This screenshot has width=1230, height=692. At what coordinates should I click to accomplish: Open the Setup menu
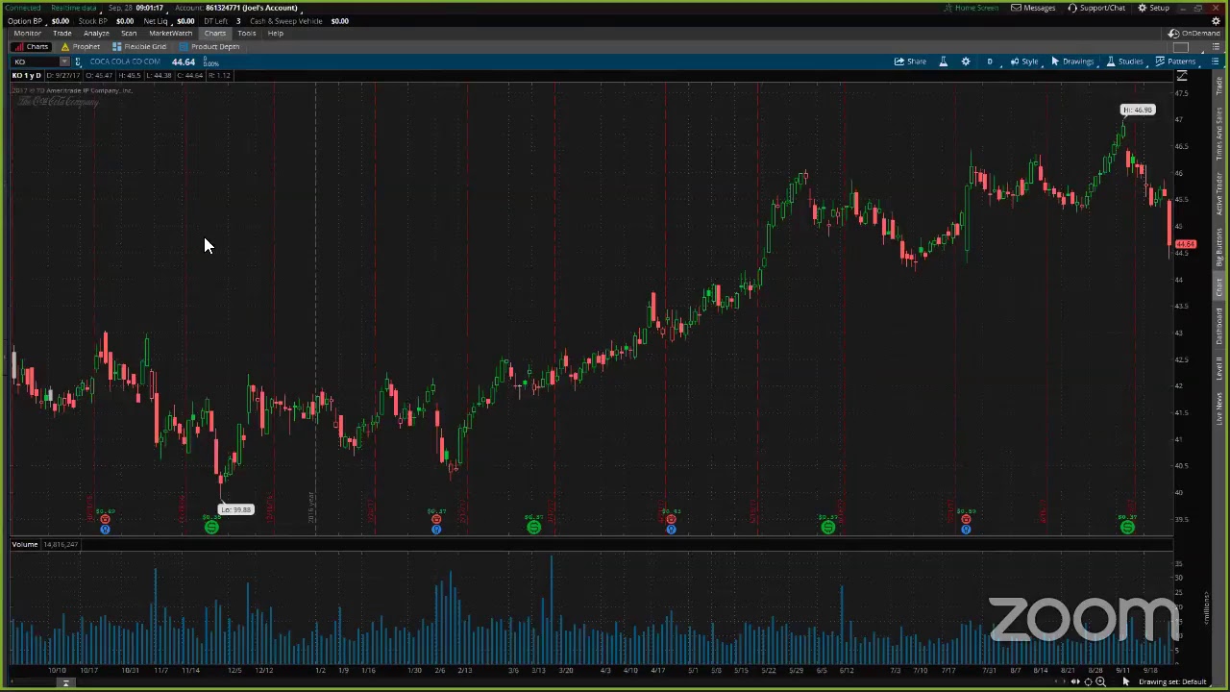[1153, 8]
